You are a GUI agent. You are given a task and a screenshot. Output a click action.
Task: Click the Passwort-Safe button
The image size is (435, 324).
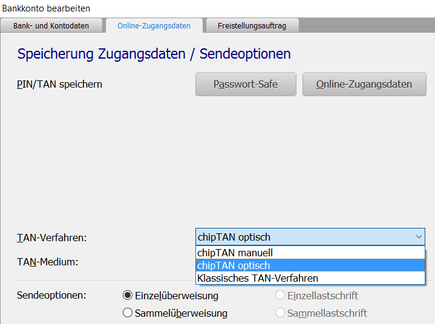[246, 84]
